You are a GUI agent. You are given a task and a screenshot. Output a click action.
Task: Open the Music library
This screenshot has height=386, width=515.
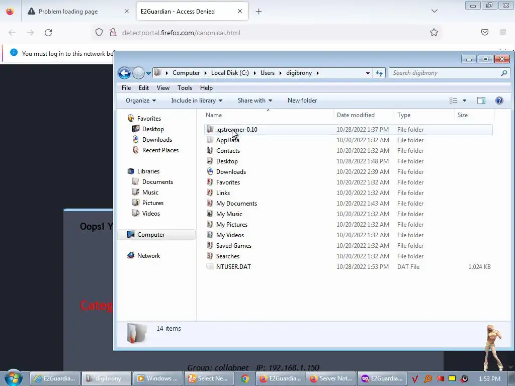click(x=150, y=192)
